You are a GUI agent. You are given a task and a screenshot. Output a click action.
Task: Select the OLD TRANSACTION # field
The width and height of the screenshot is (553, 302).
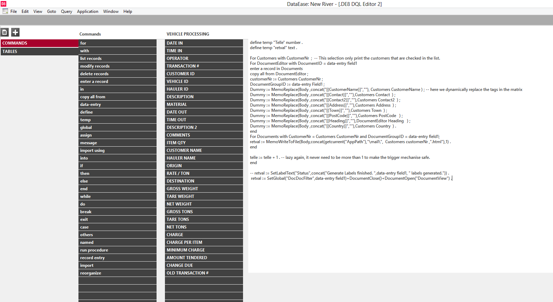click(204, 273)
